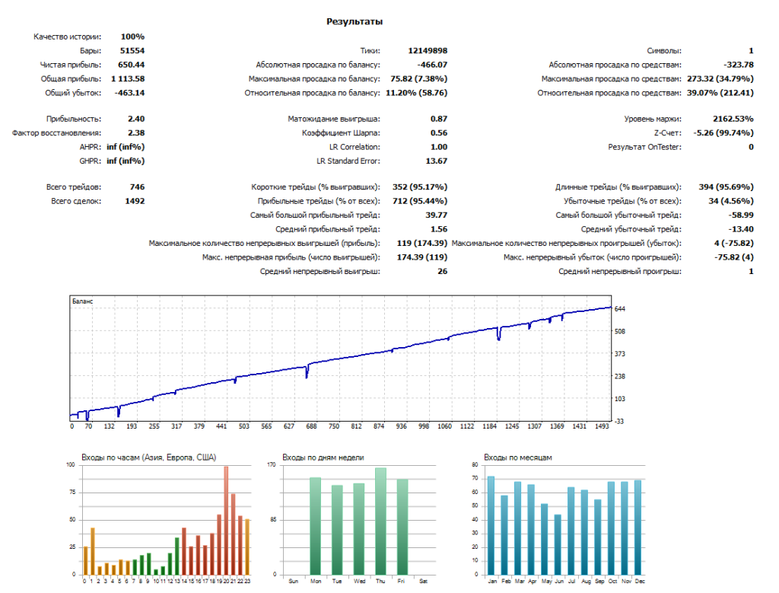Click the "Входы по дням недели" chart title
Screen dimensions: 779x593
[x=323, y=458]
